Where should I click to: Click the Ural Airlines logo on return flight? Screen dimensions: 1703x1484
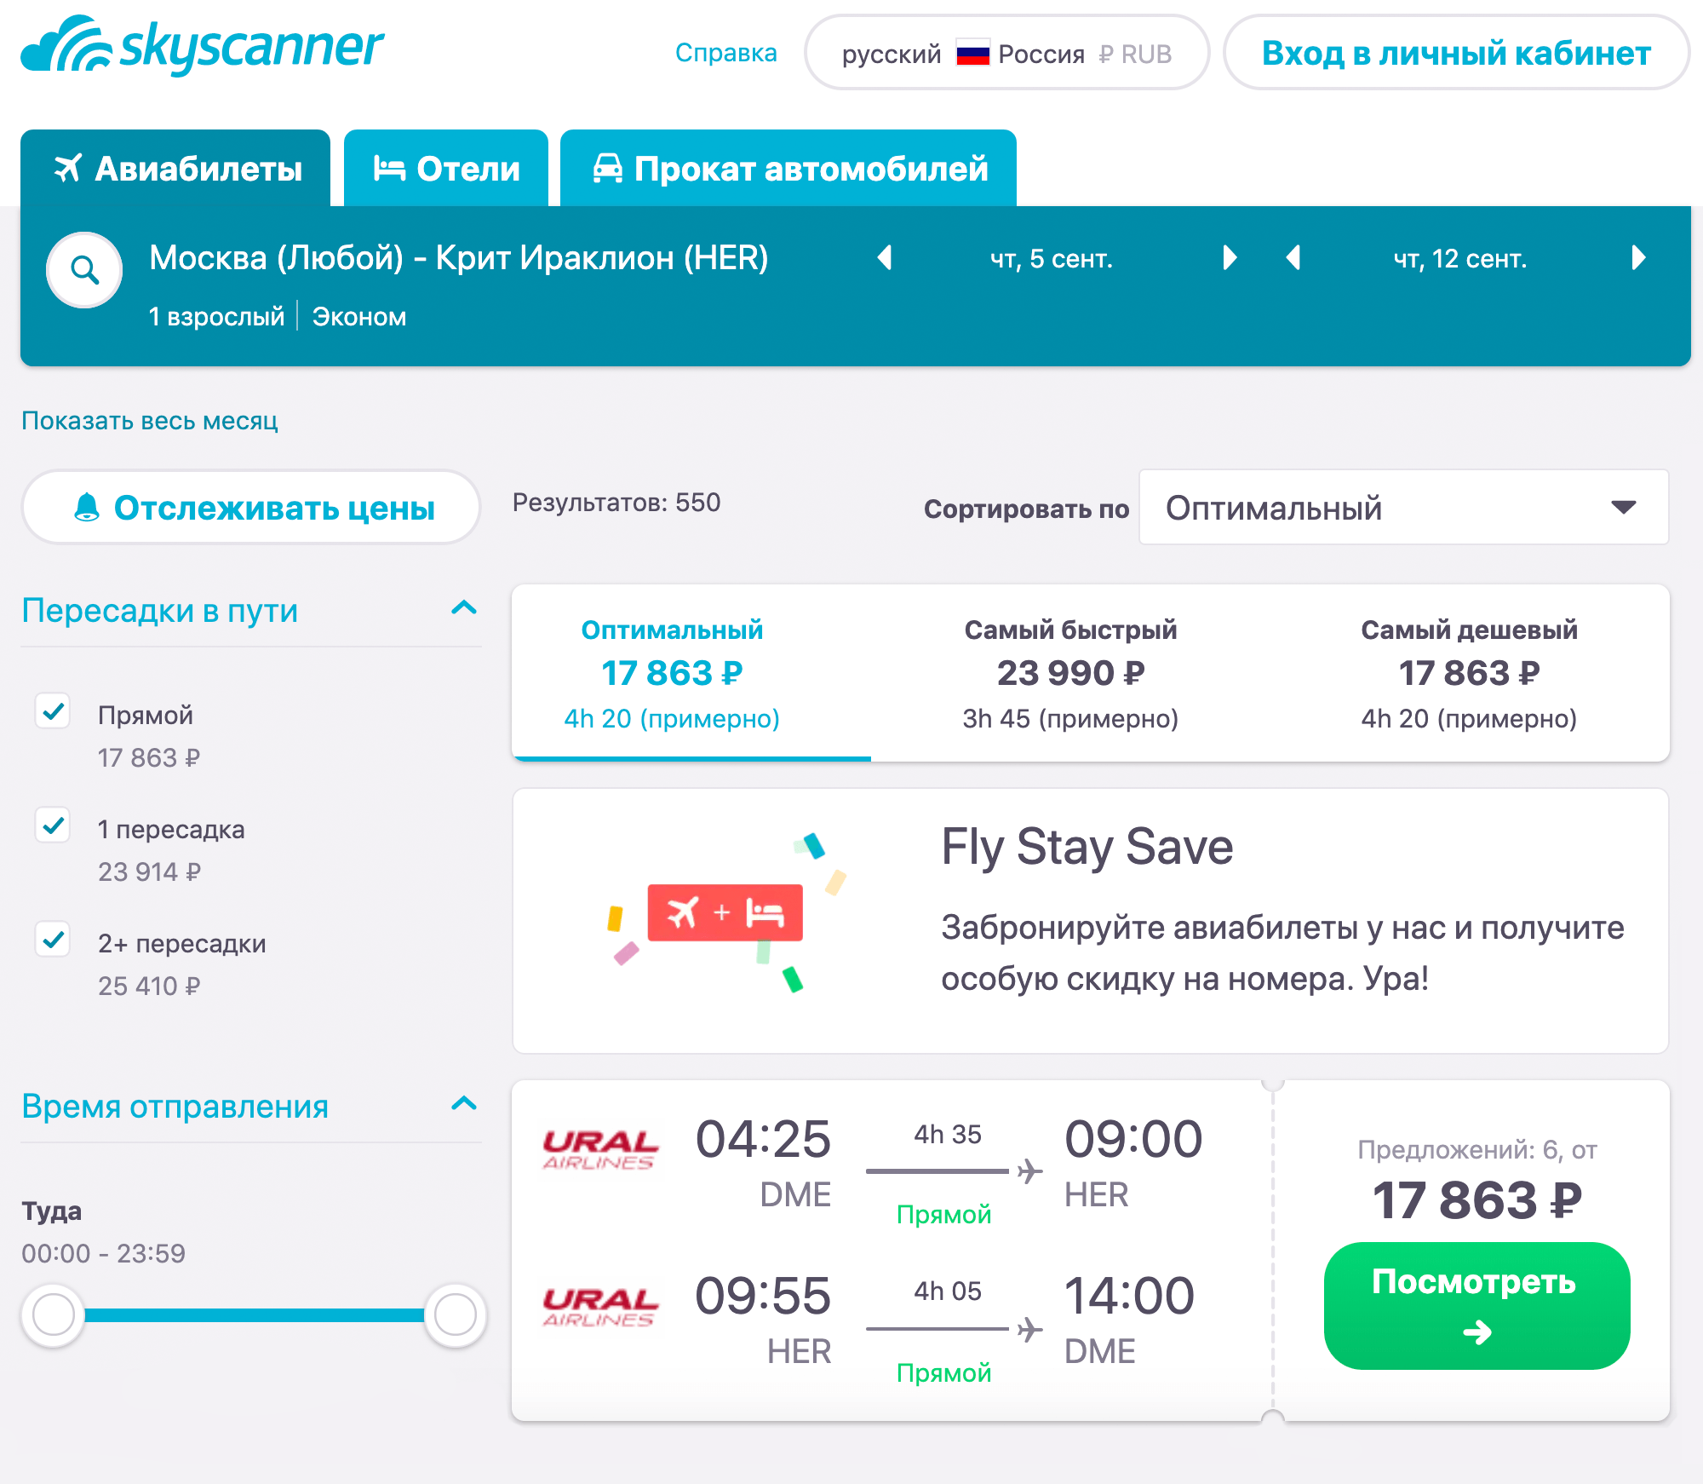600,1307
